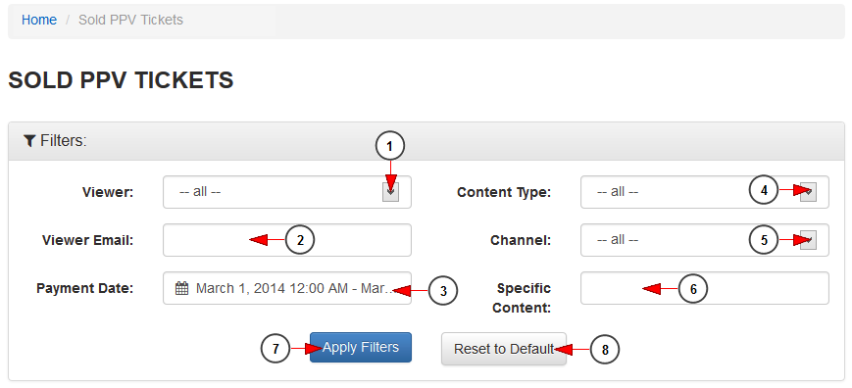Viewport: 852px width, 388px height.
Task: Click the calendar icon in Payment Date
Action: (181, 288)
